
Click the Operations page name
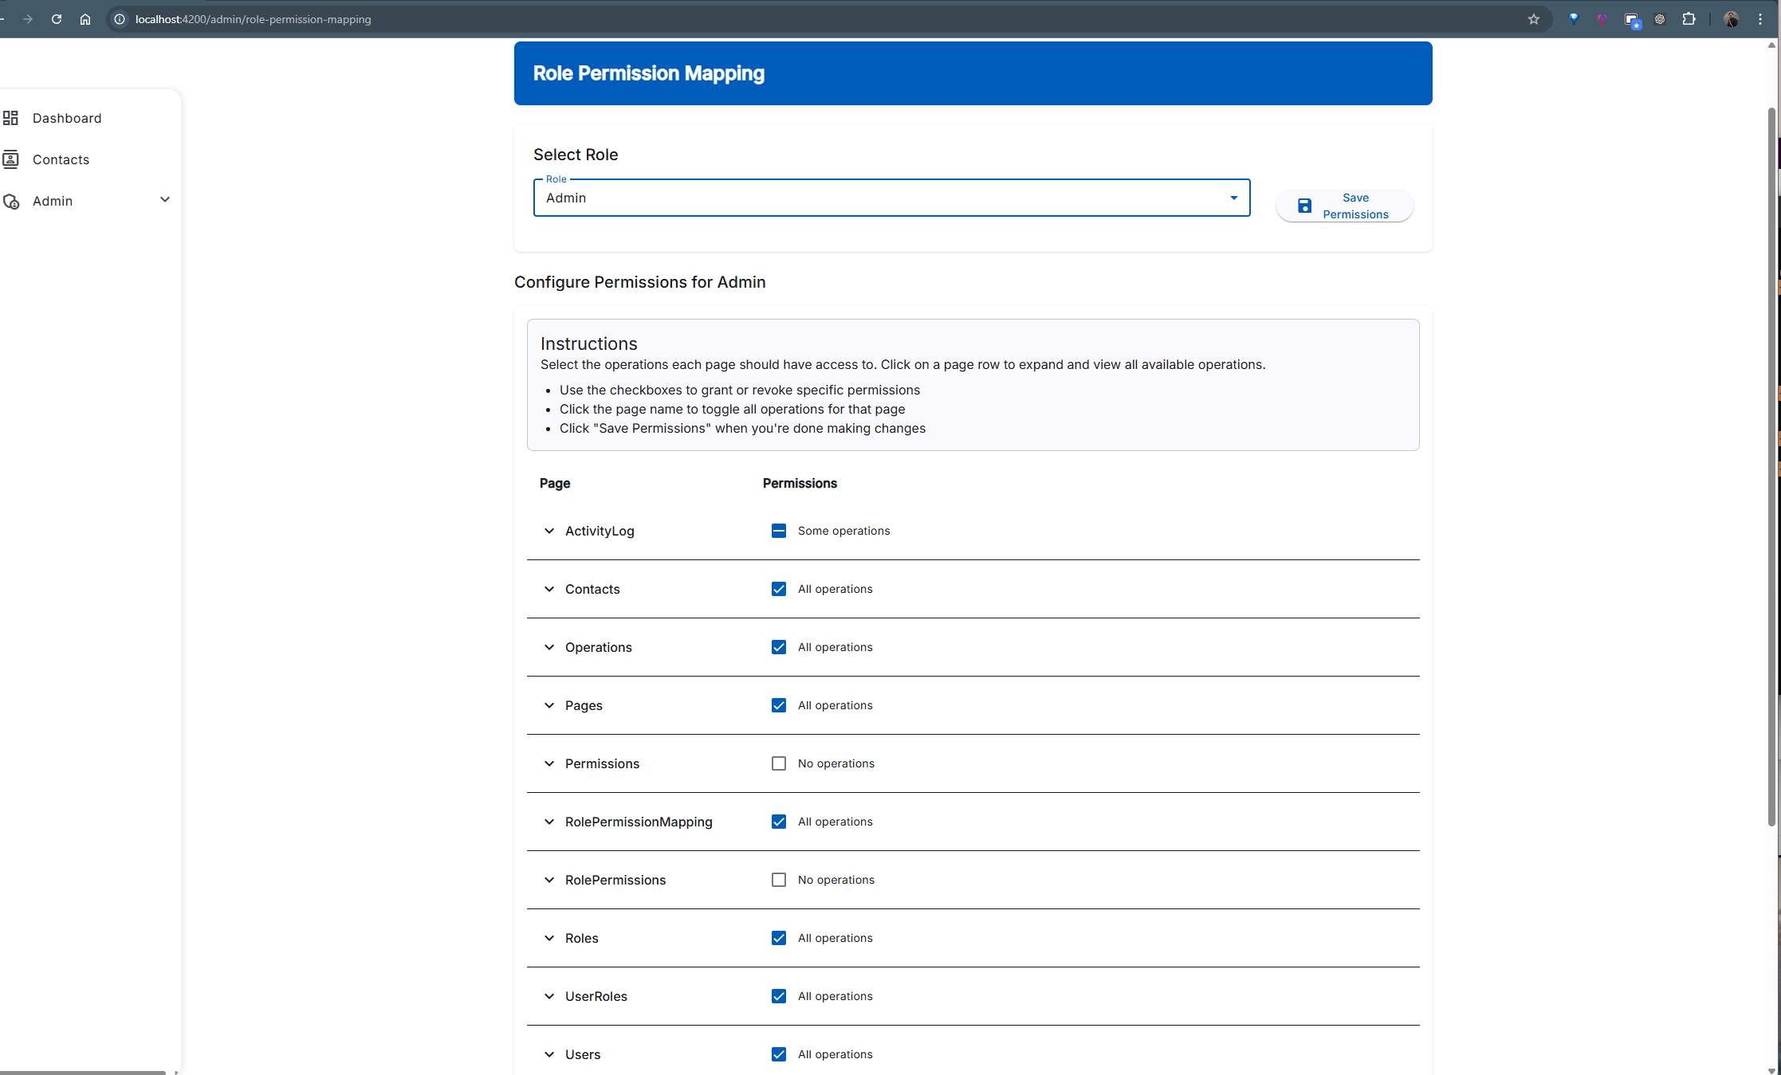pos(598,647)
